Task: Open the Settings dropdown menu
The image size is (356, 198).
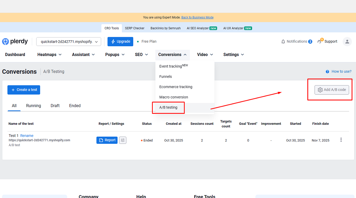Action: point(233,55)
